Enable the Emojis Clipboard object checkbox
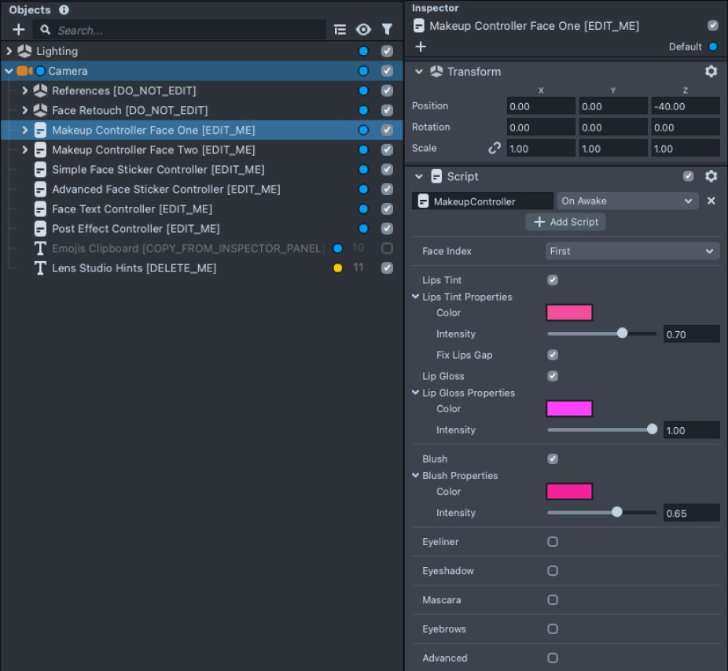The height and width of the screenshot is (671, 728). pyautogui.click(x=387, y=249)
